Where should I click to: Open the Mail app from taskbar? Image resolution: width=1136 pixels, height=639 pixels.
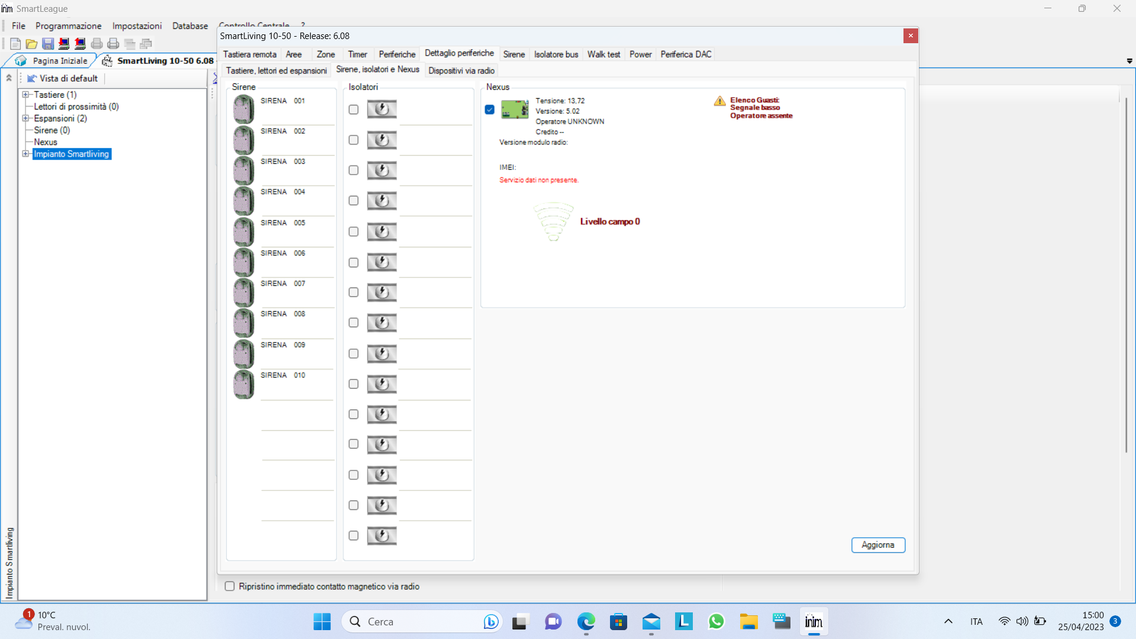[x=651, y=622]
